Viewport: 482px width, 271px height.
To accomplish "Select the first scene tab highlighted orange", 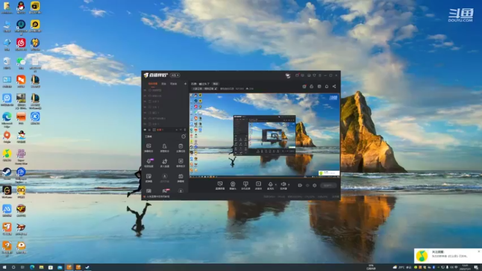I will click(153, 84).
